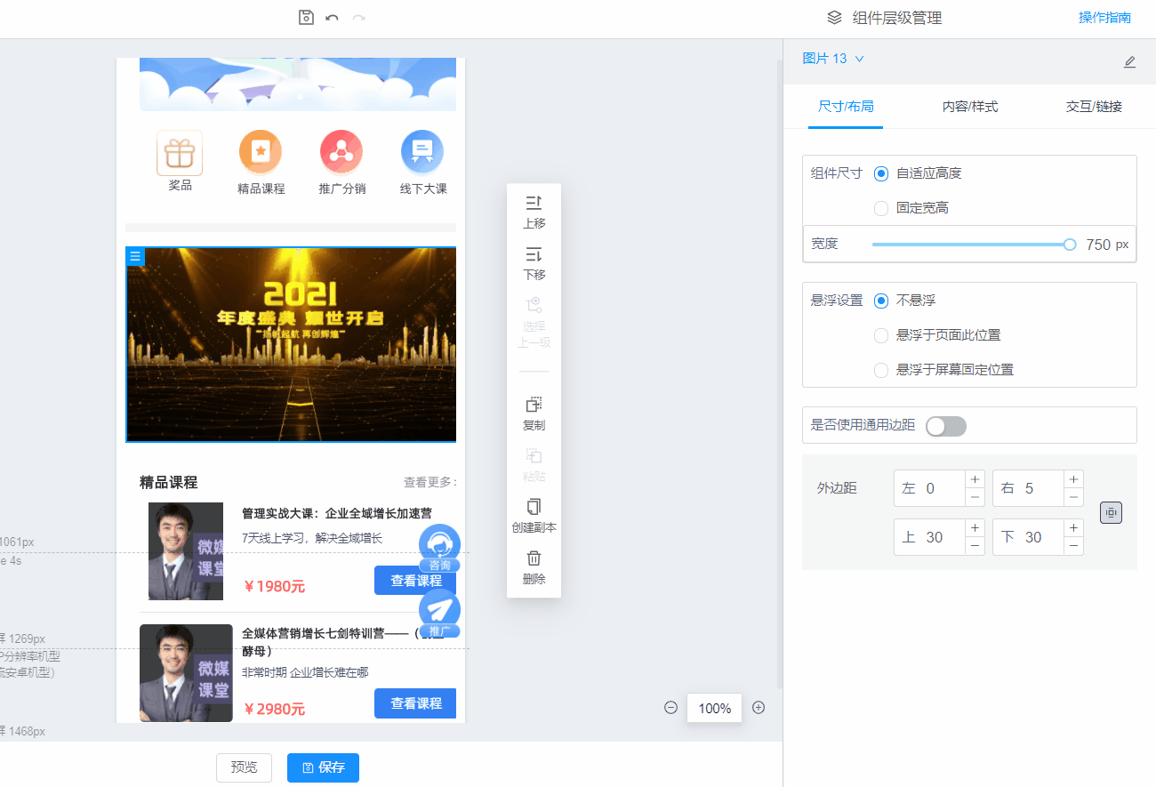Viewport: 1156px width, 787px height.
Task: Create a duplicate with 创建副本
Action: [534, 517]
